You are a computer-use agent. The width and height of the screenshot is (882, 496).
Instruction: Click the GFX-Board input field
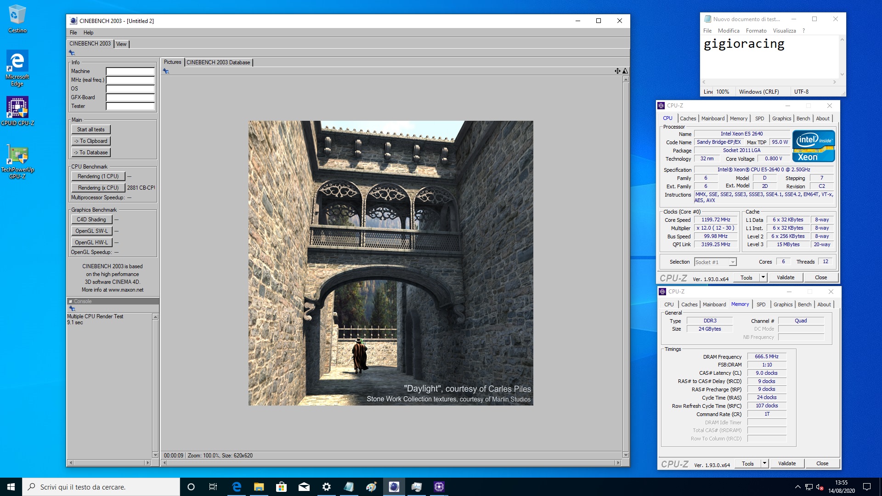pyautogui.click(x=130, y=97)
